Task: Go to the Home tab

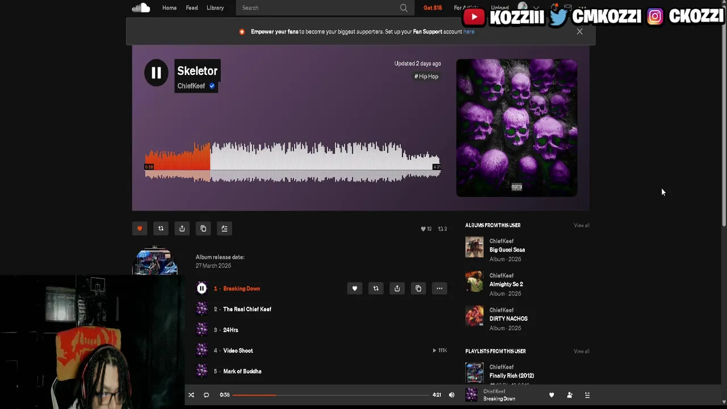Action: coord(169,8)
